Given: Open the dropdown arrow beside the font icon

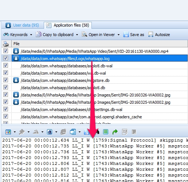Looking at the screenshot, I should tap(56, 132).
